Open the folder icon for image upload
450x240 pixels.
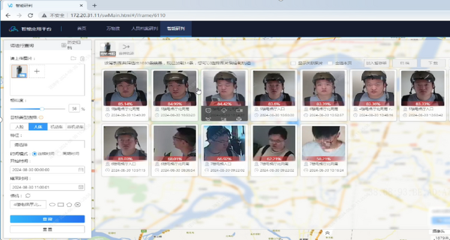pos(73,58)
